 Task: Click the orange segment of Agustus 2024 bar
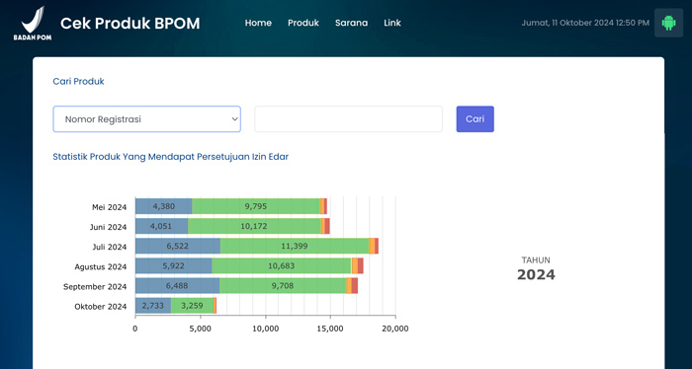tap(355, 266)
